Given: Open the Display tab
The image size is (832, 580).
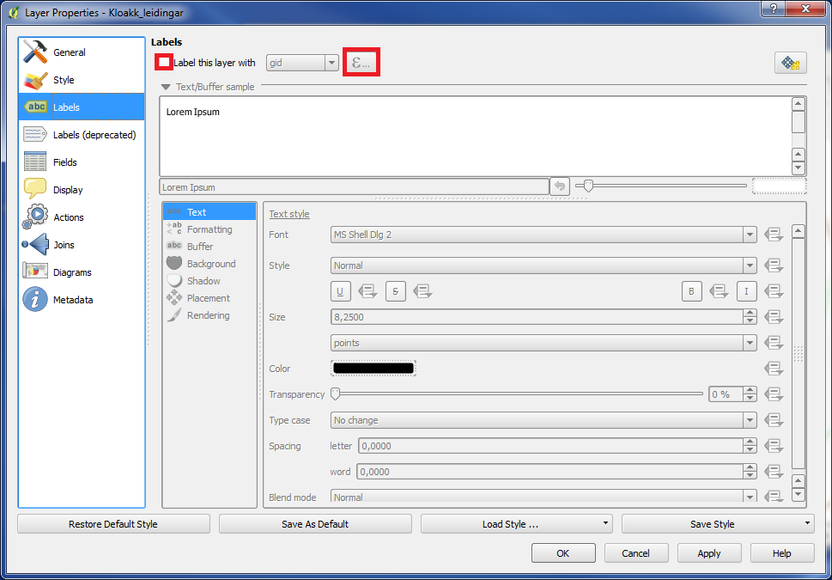Looking at the screenshot, I should click(82, 190).
